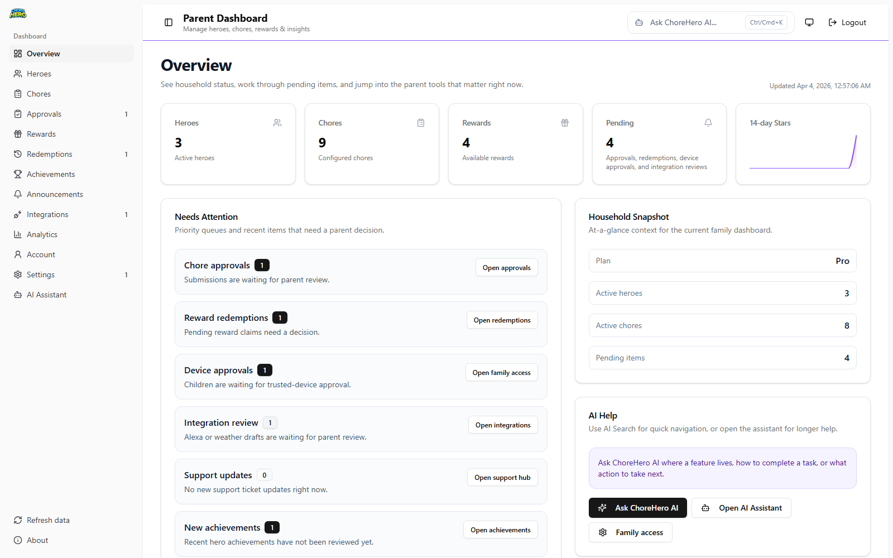Viewport: 893px width, 558px height.
Task: Click the Logout arrow icon
Action: (x=832, y=22)
